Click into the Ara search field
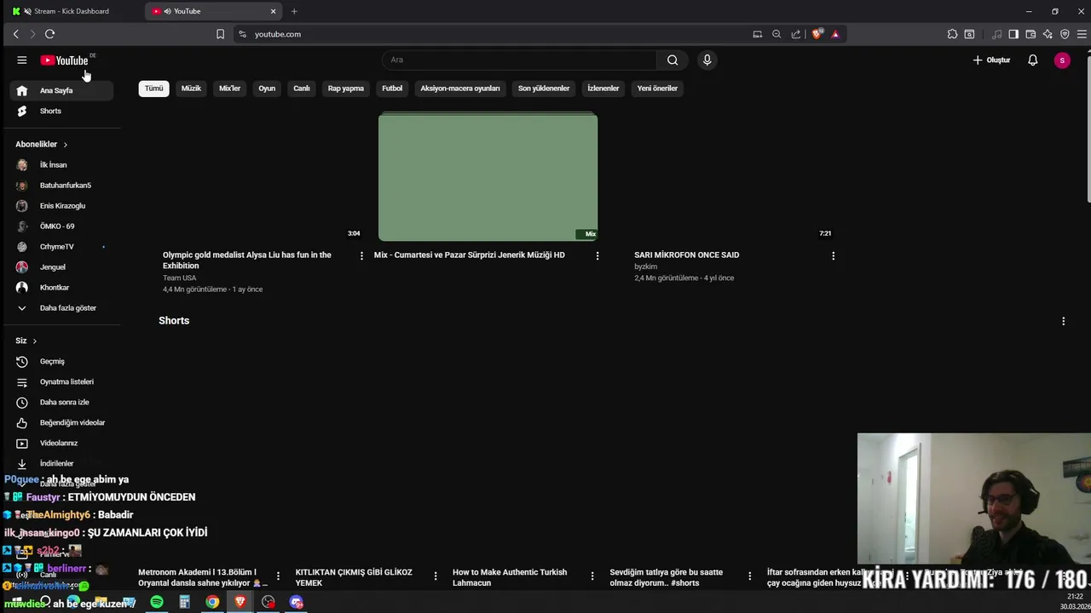 pyautogui.click(x=520, y=60)
